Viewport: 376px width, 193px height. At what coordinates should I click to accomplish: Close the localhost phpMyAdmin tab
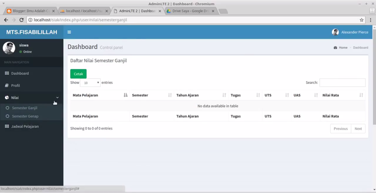[x=107, y=11]
